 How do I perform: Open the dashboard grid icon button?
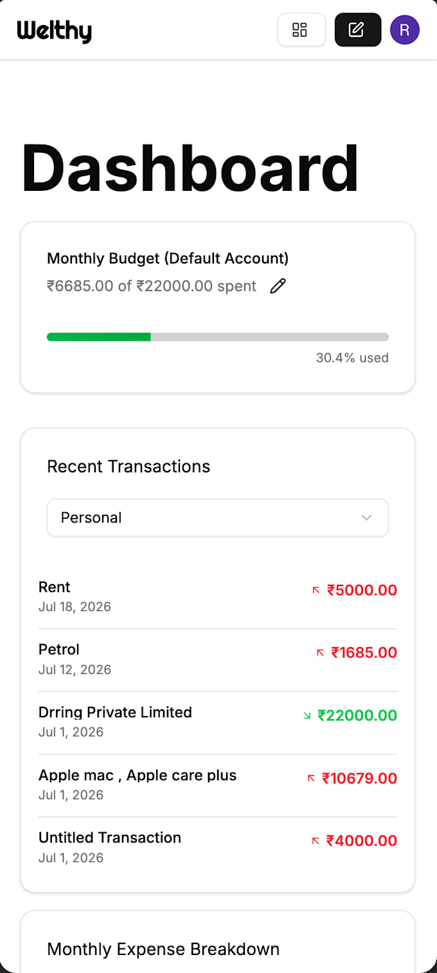point(301,30)
